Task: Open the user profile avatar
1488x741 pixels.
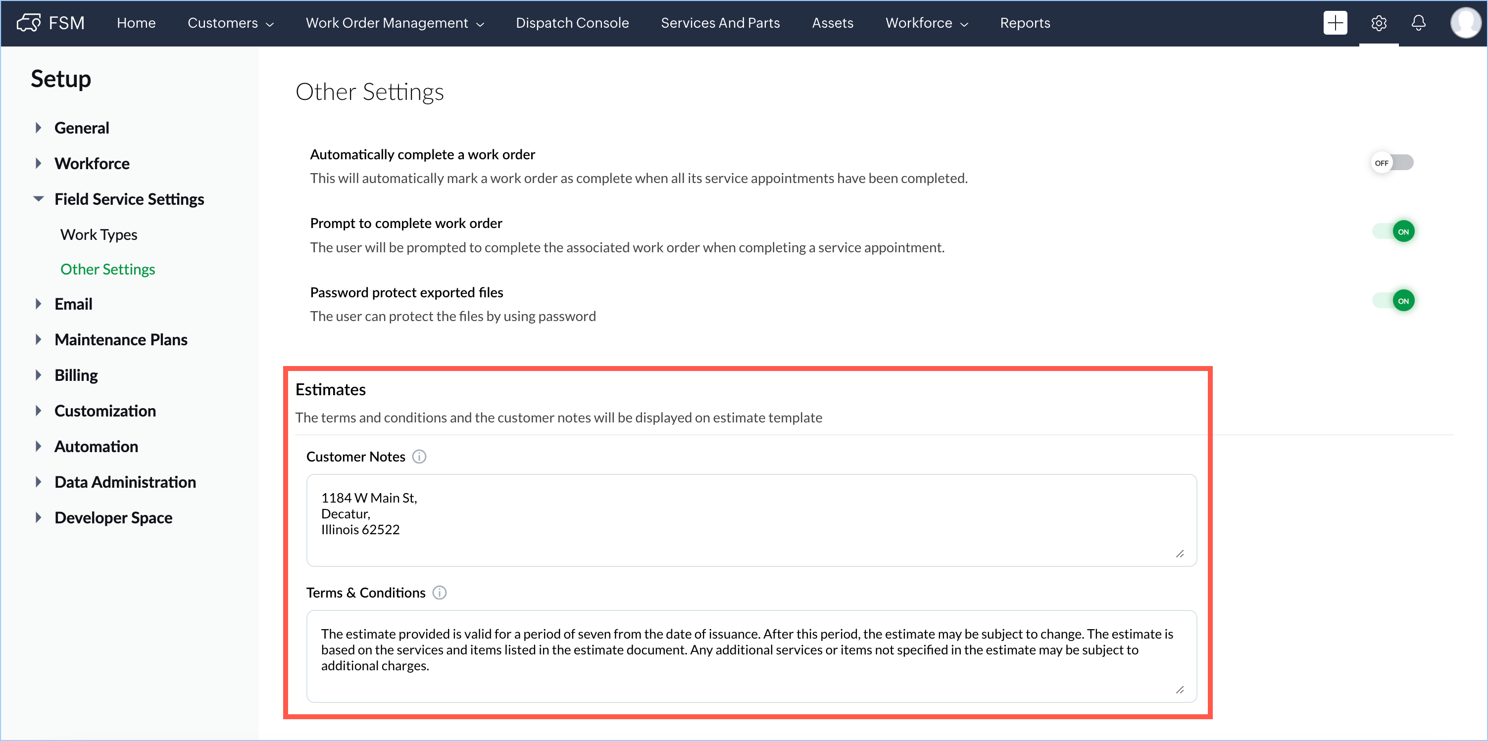Action: (1465, 23)
